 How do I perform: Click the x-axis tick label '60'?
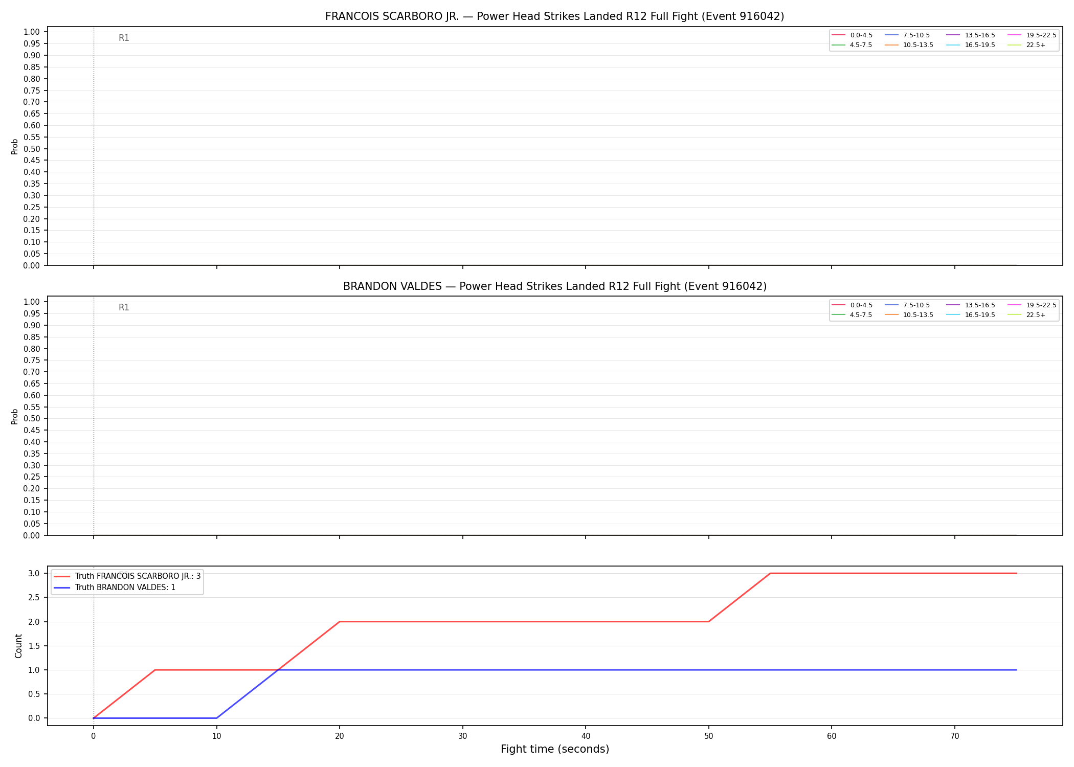[832, 736]
